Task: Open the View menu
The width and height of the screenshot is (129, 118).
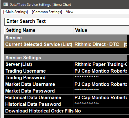Action: (70, 12)
